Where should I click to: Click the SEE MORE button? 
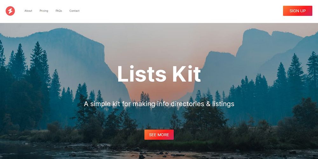(159, 135)
